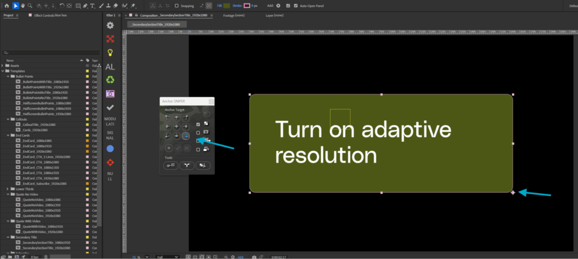This screenshot has width=578, height=259.
Task: Select the Eraser tool
Action: click(115, 6)
